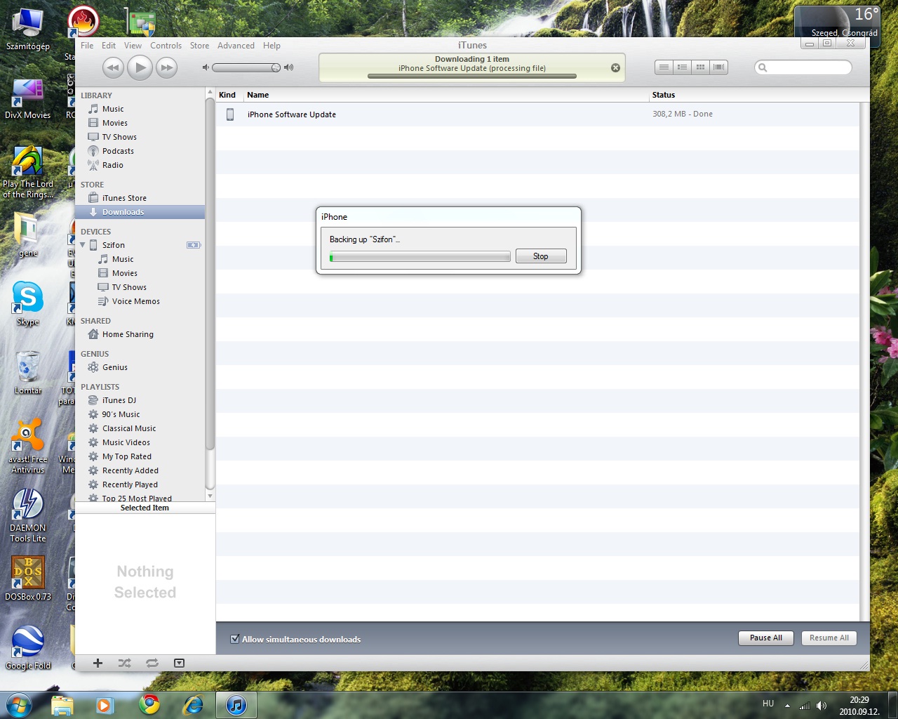This screenshot has height=719, width=898.
Task: Sort by Status column header
Action: [x=754, y=95]
